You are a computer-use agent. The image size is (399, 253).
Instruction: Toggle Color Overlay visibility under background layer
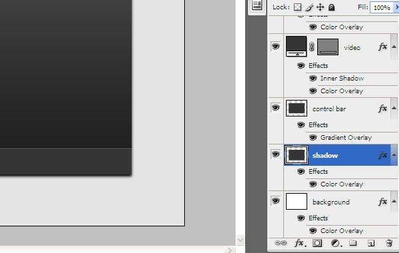[x=313, y=230]
